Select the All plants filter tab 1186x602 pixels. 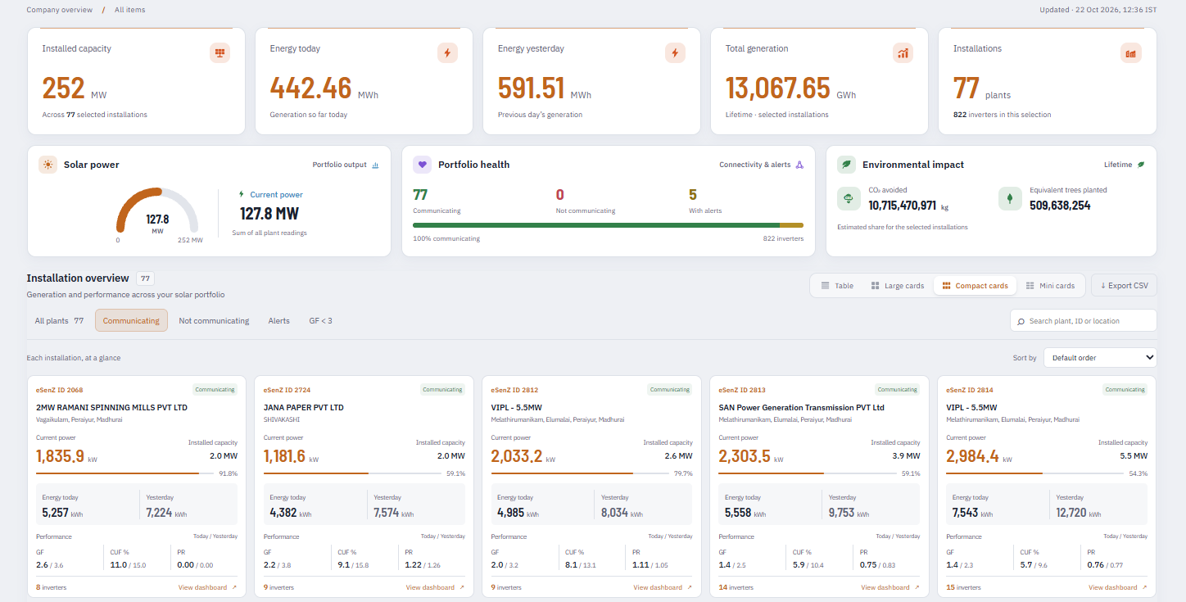click(x=59, y=321)
